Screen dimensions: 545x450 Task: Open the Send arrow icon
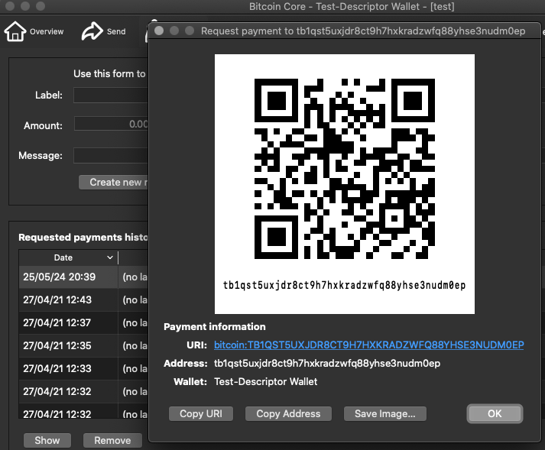(x=92, y=31)
